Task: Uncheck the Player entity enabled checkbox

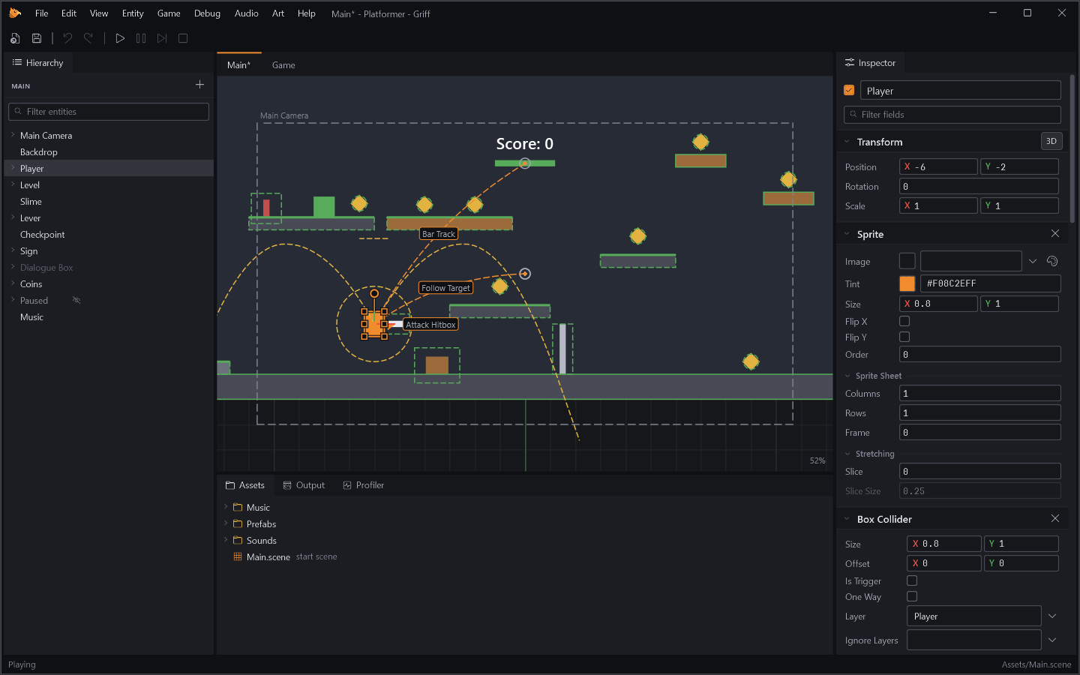Action: [x=849, y=90]
